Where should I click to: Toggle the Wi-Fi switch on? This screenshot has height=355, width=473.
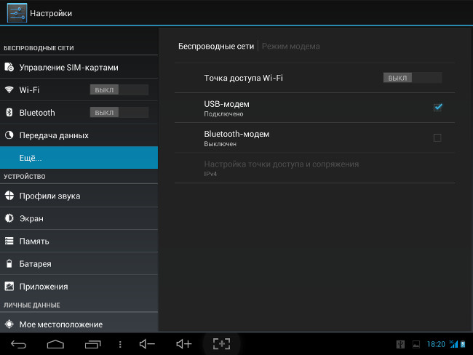click(119, 89)
